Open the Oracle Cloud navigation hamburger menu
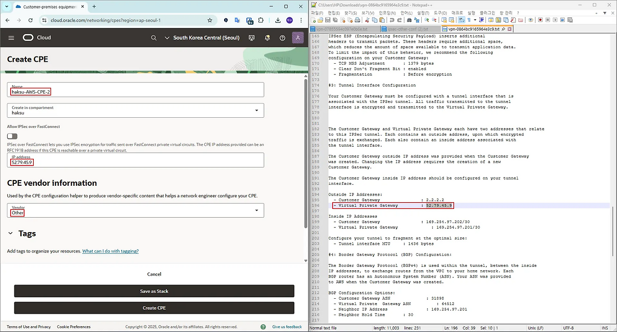617x332 pixels. [x=11, y=38]
